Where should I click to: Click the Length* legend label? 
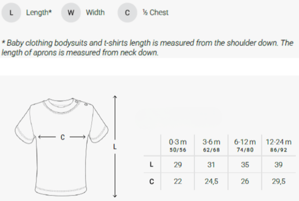tap(39, 13)
